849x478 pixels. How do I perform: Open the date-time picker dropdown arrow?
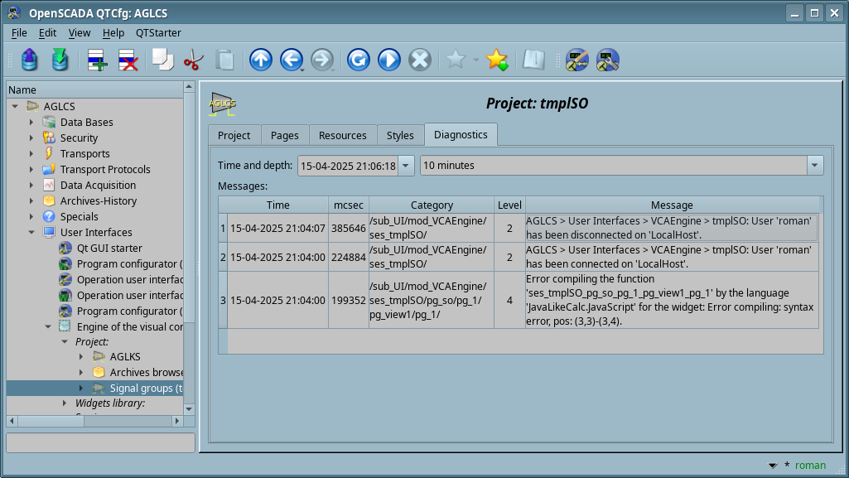click(x=406, y=166)
